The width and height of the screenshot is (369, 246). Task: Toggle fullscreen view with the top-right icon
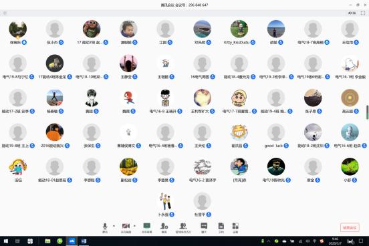tap(363, 13)
